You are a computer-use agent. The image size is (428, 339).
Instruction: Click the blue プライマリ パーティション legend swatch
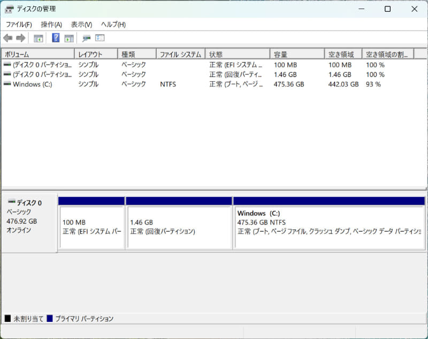pos(50,318)
